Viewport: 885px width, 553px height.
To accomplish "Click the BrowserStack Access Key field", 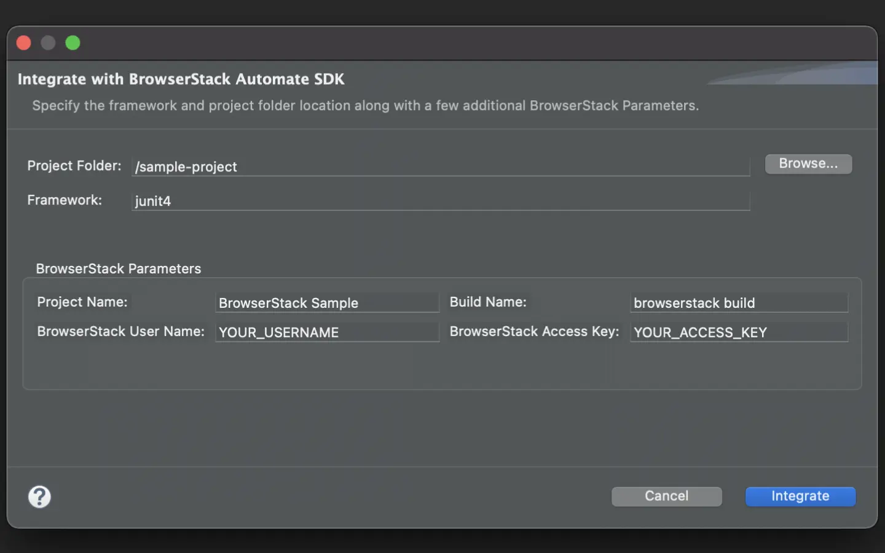I will [x=739, y=332].
